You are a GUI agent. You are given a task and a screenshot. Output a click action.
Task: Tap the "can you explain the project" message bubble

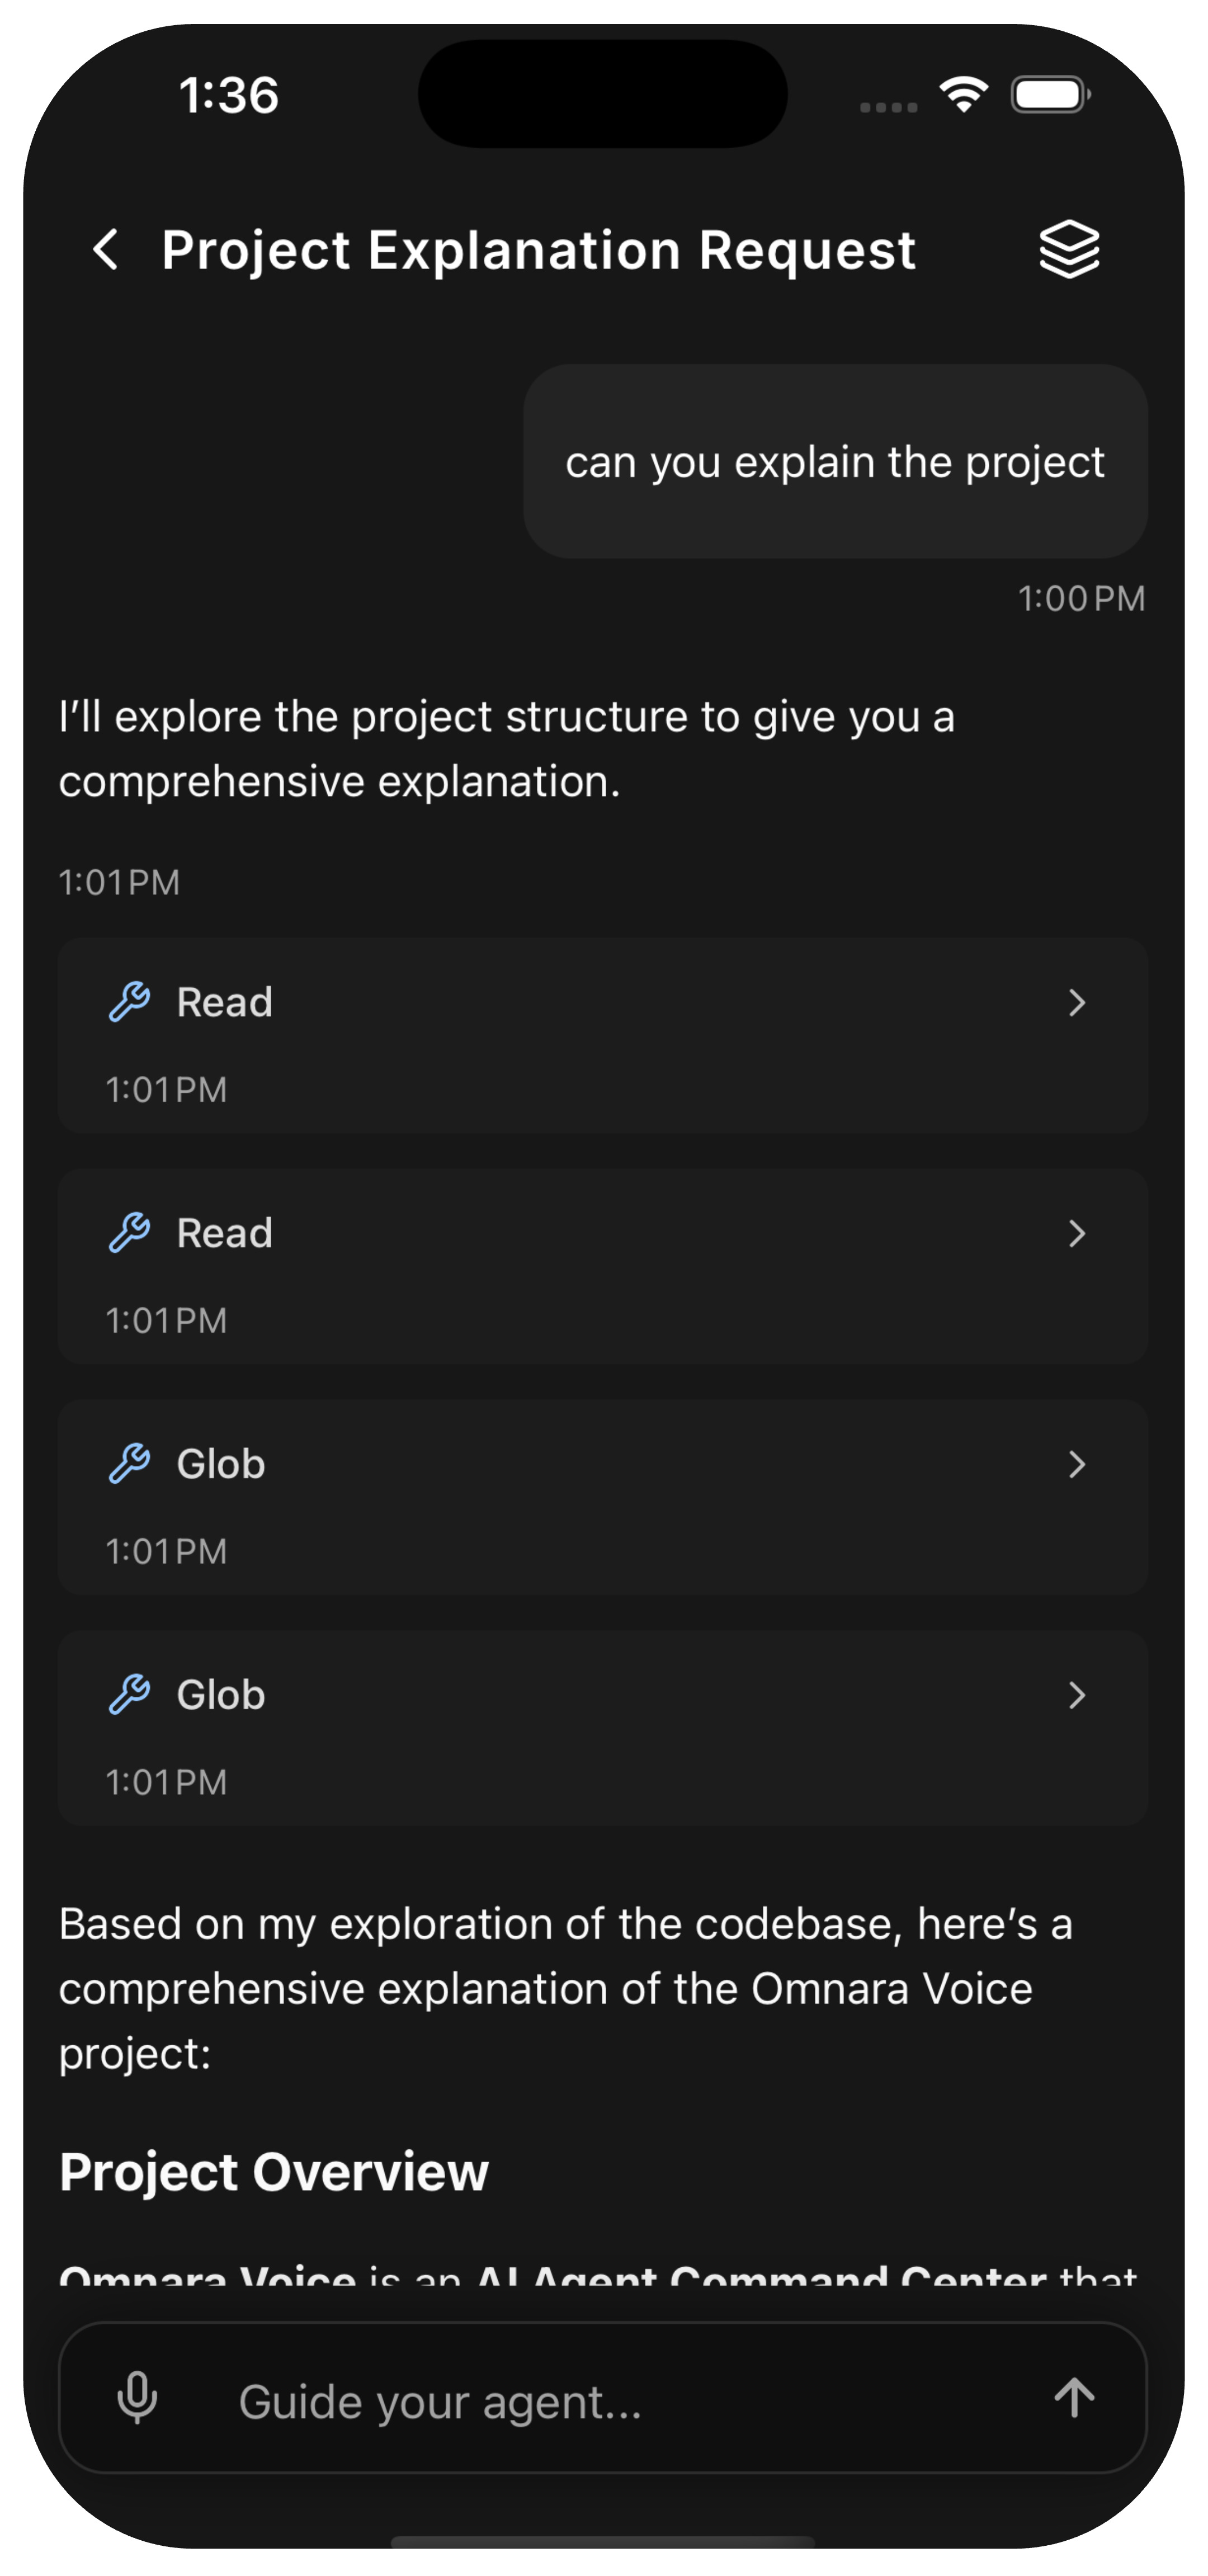tap(835, 462)
